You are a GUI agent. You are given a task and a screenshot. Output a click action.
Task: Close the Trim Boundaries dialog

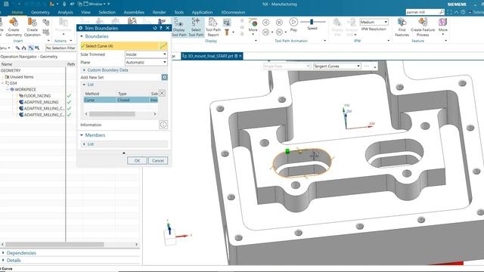click(168, 28)
